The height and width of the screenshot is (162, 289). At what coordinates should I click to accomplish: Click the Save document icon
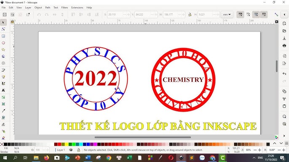(284, 38)
